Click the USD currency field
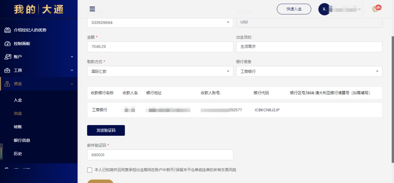The height and width of the screenshot is (183, 394). [309, 23]
